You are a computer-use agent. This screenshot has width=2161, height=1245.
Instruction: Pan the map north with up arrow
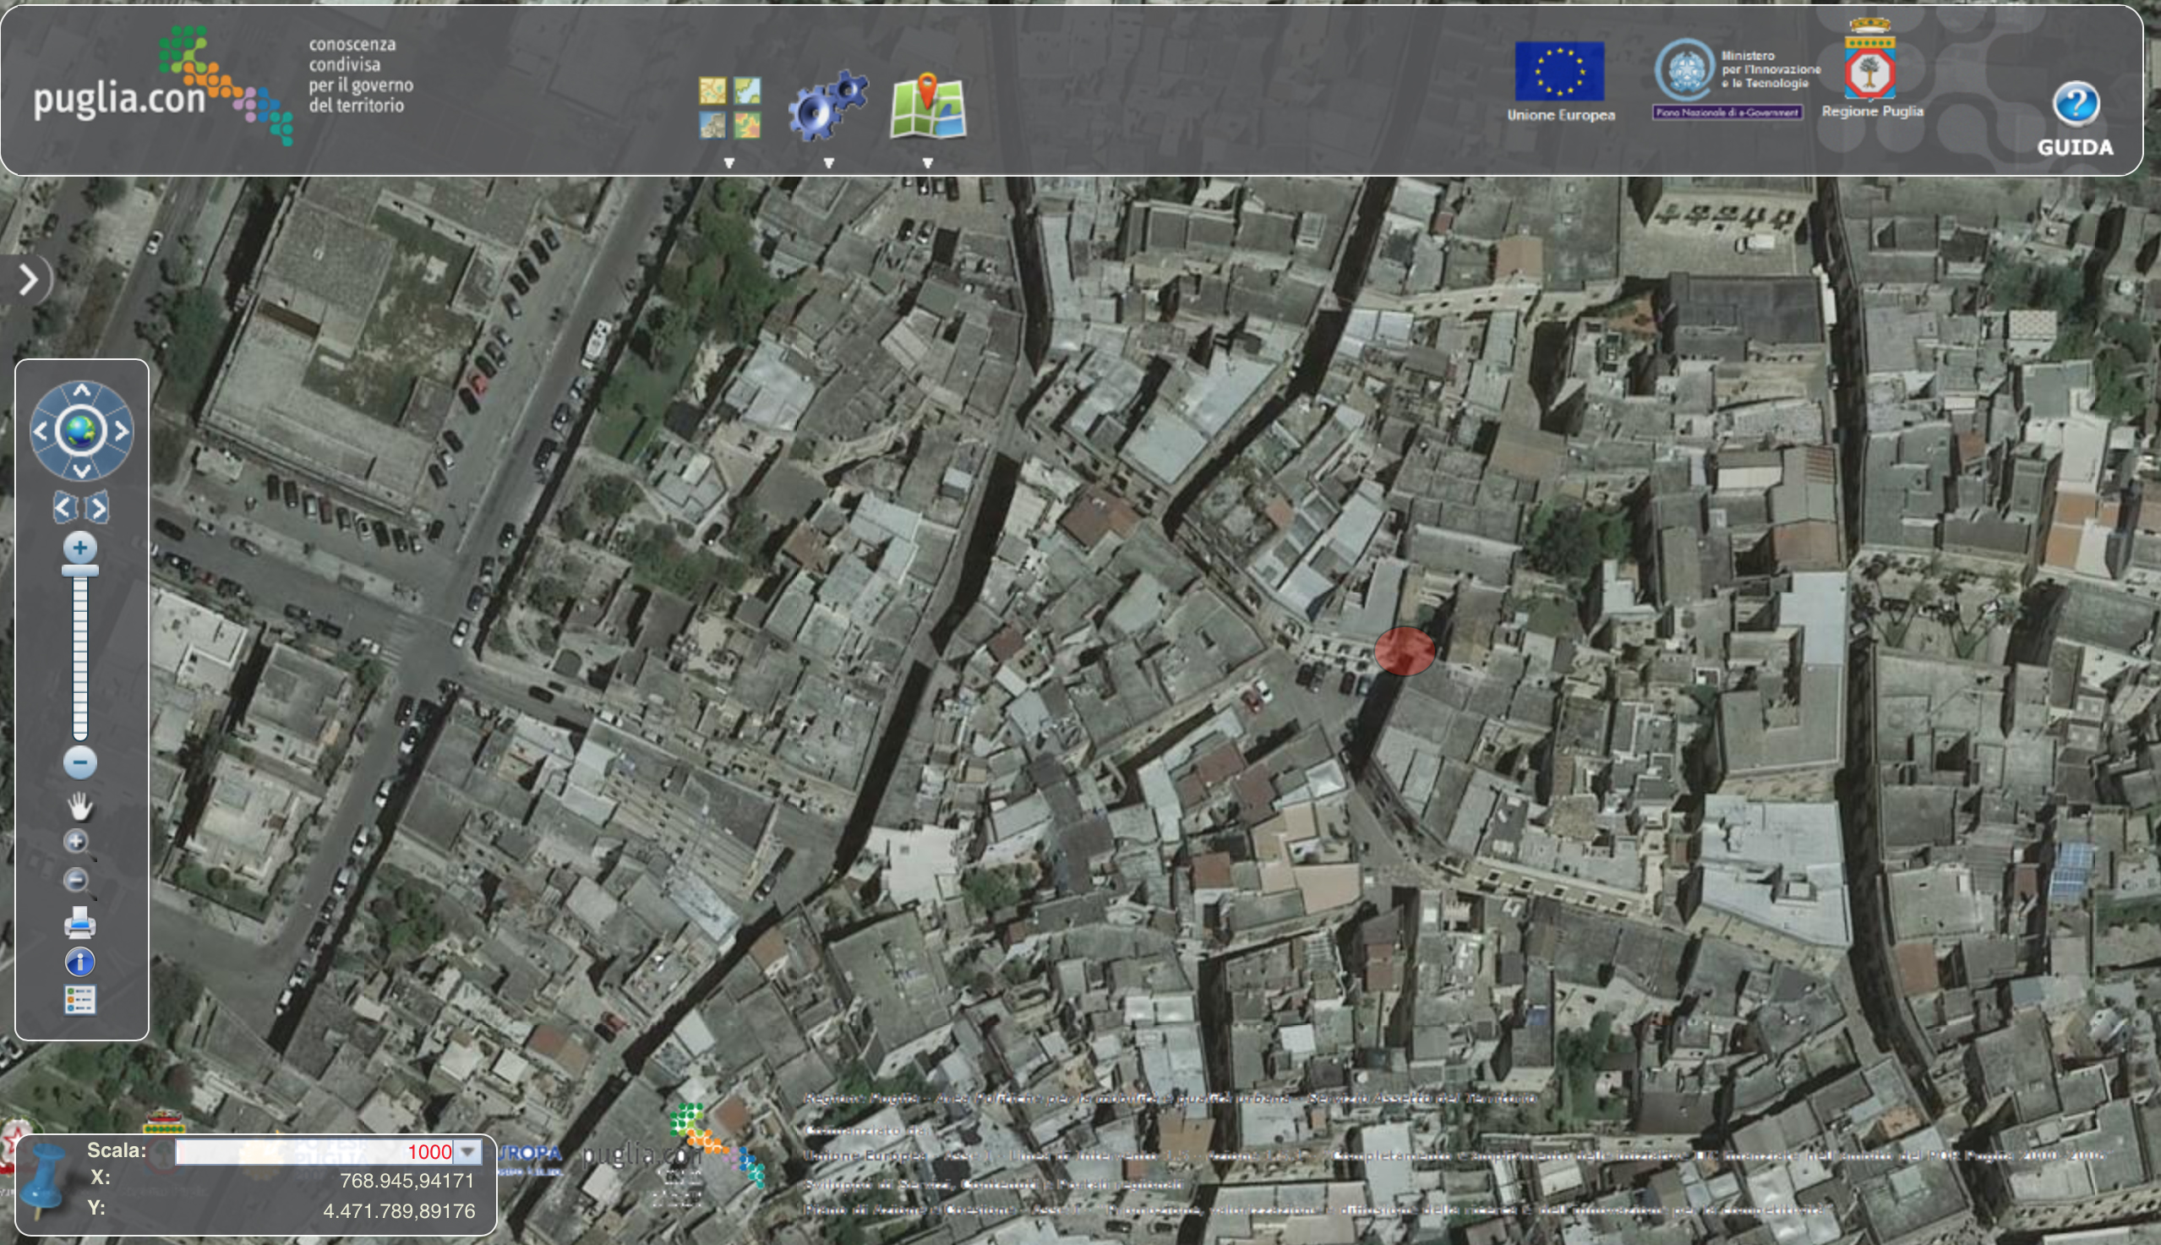tap(81, 390)
